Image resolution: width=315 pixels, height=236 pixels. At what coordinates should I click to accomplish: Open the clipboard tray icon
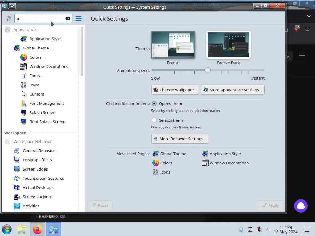pos(250,229)
